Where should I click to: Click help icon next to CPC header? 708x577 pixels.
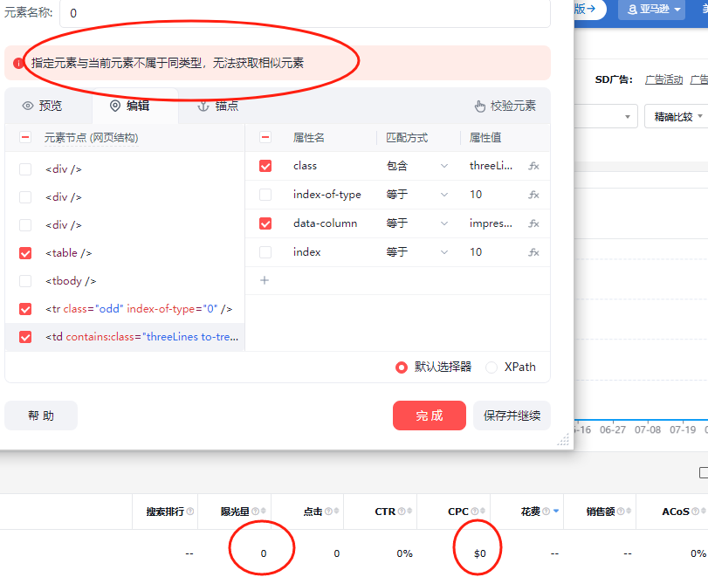[x=475, y=511]
